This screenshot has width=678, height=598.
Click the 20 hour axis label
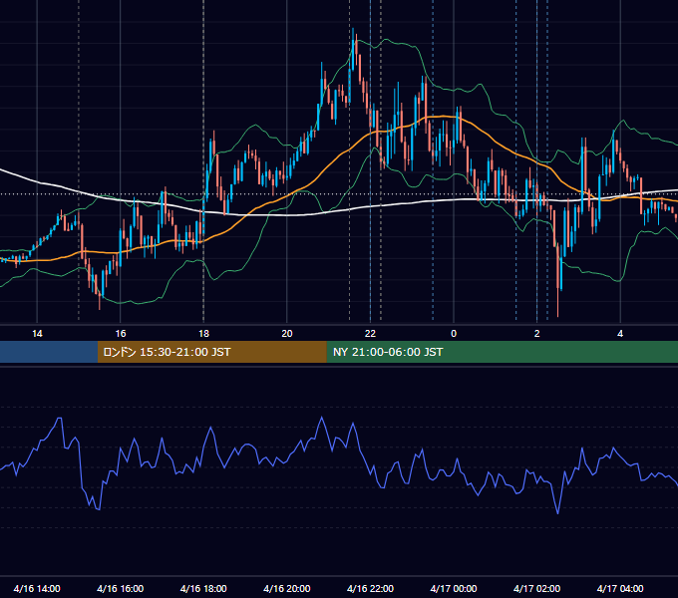coord(287,334)
